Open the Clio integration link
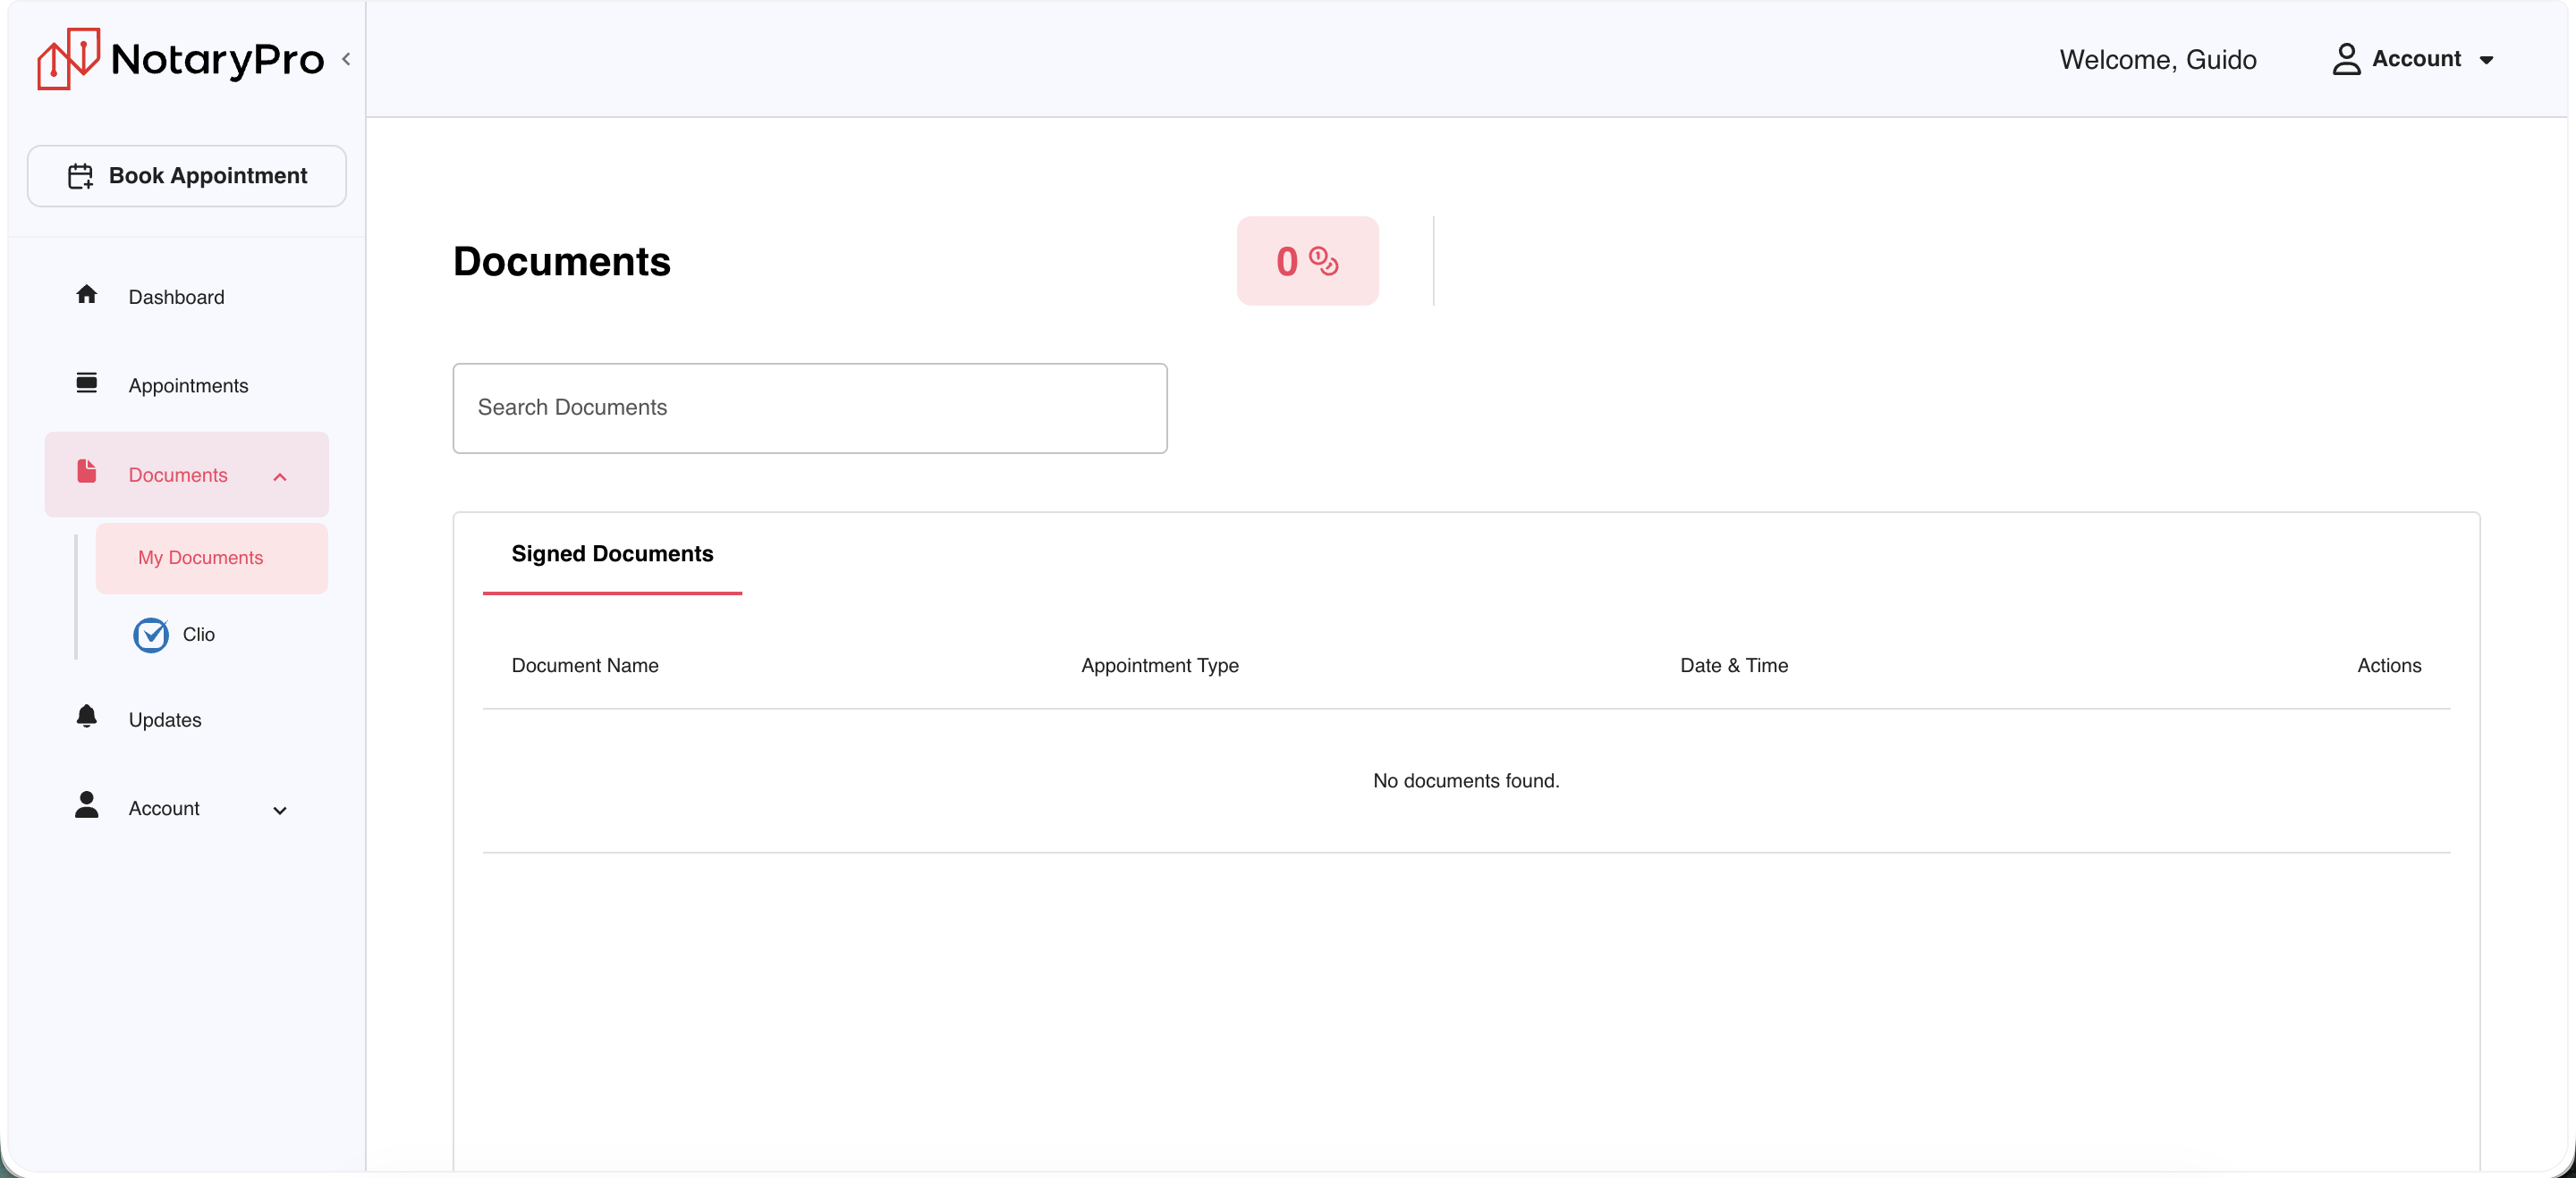2576x1178 pixels. (x=198, y=635)
